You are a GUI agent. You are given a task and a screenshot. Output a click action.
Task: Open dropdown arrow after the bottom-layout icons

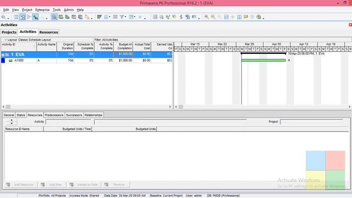92,18
